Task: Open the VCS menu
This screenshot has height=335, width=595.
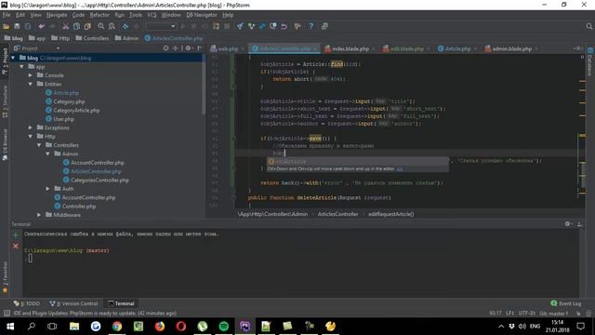Action: tap(152, 15)
